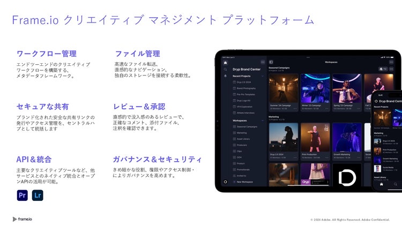402x226 pixels.
Task: Open the top-right more options on Workspaces bar
Action: (x=391, y=62)
